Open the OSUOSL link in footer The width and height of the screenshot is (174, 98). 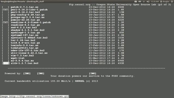(80, 81)
